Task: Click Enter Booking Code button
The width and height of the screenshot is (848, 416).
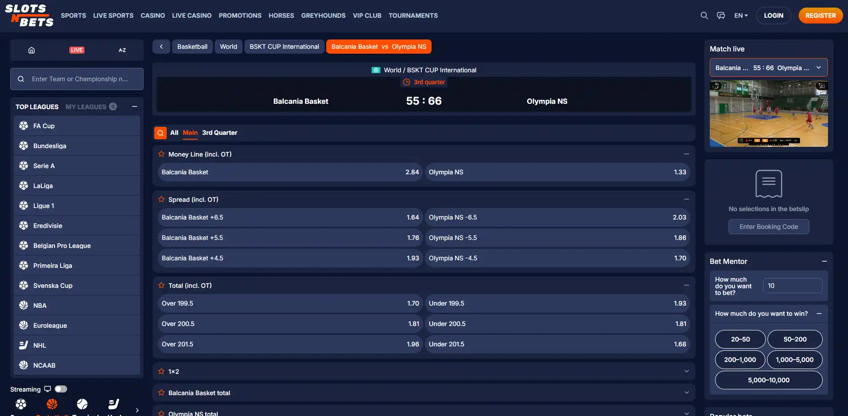Action: pos(769,227)
